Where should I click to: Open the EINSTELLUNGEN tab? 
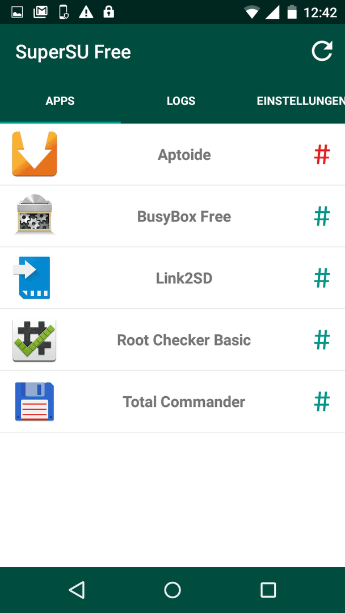click(301, 101)
